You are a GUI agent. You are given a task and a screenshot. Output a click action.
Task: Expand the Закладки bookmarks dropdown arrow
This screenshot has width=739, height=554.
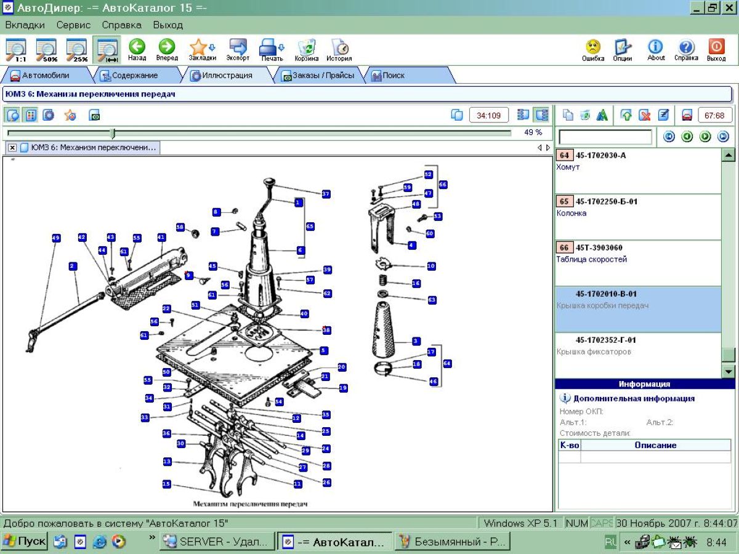[x=212, y=47]
